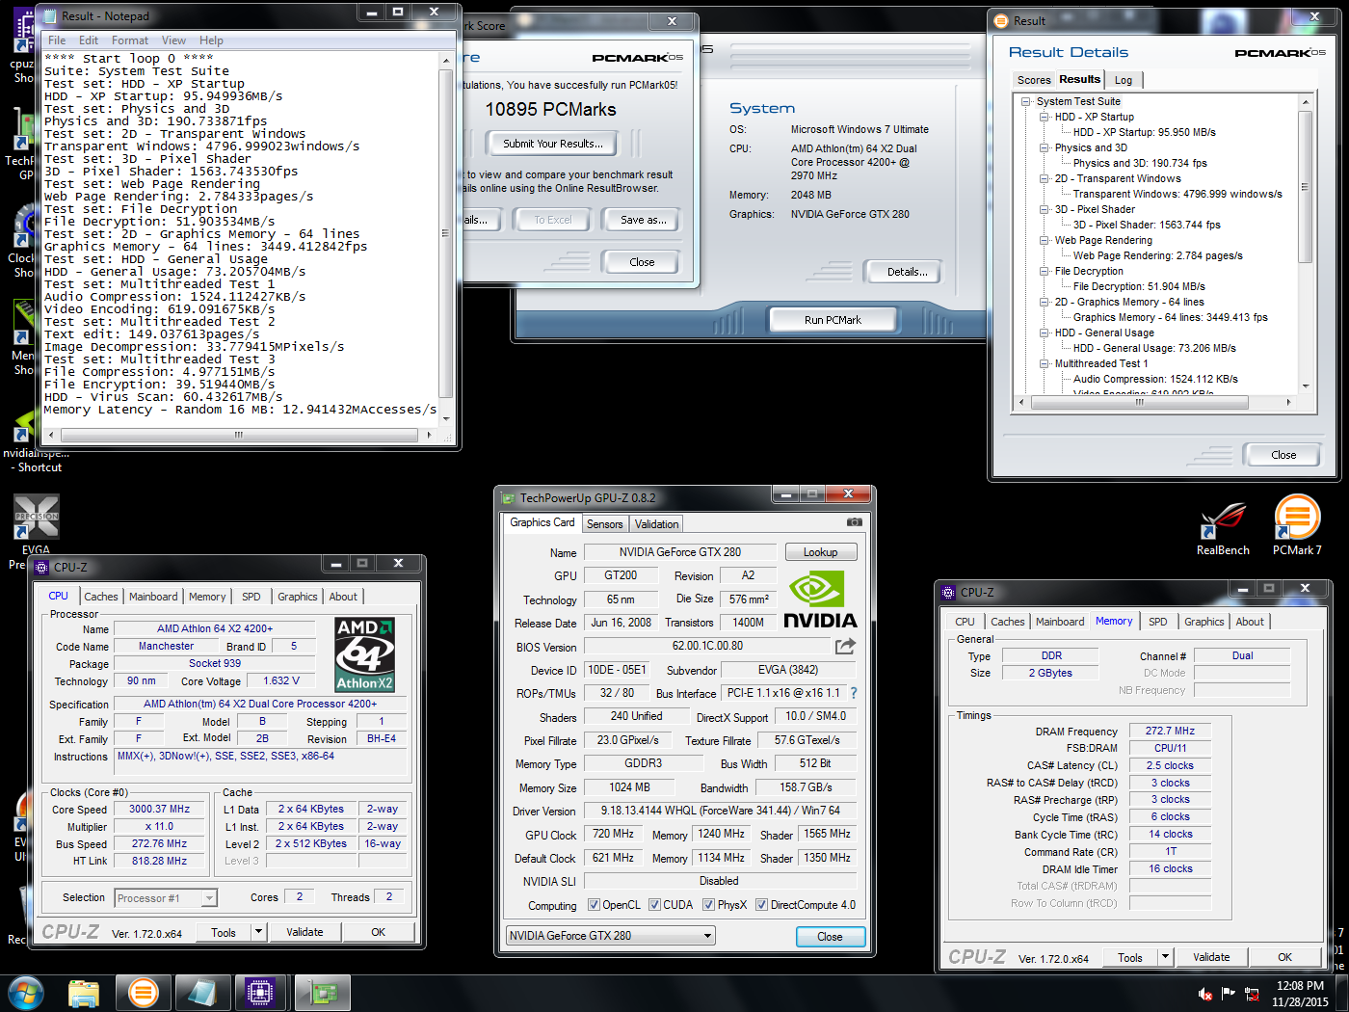Toggle the CUDA checkbox in GPU-Z
1349x1012 pixels.
[655, 905]
